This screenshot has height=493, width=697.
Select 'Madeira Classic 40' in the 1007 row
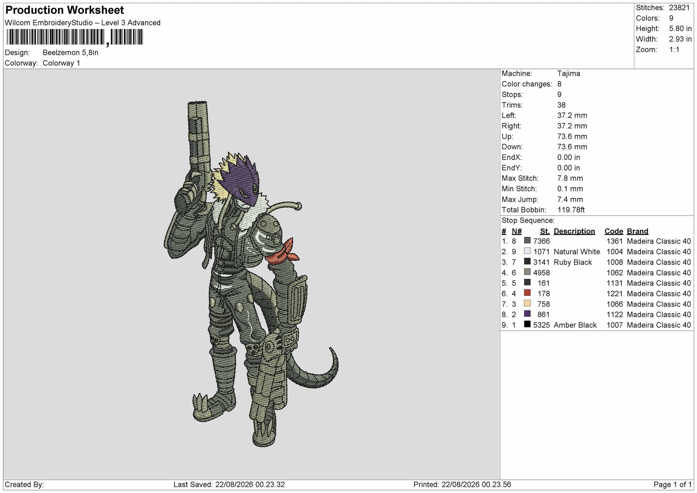pyautogui.click(x=659, y=325)
